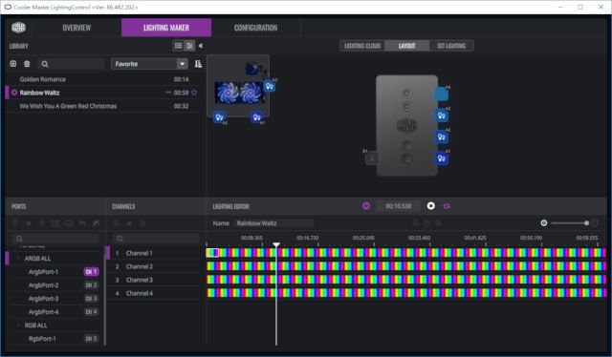Open the Lighting Cloud view
Screen dimensions: 612x357
[x=362, y=46]
